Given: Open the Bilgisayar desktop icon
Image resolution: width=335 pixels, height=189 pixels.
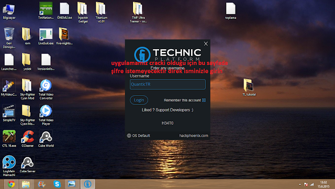Looking at the screenshot, I should pyautogui.click(x=9, y=11).
